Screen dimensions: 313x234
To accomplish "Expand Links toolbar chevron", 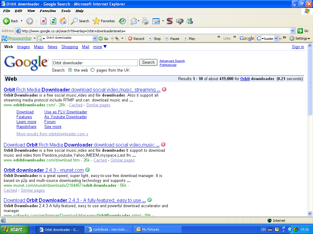I will click(235, 37).
